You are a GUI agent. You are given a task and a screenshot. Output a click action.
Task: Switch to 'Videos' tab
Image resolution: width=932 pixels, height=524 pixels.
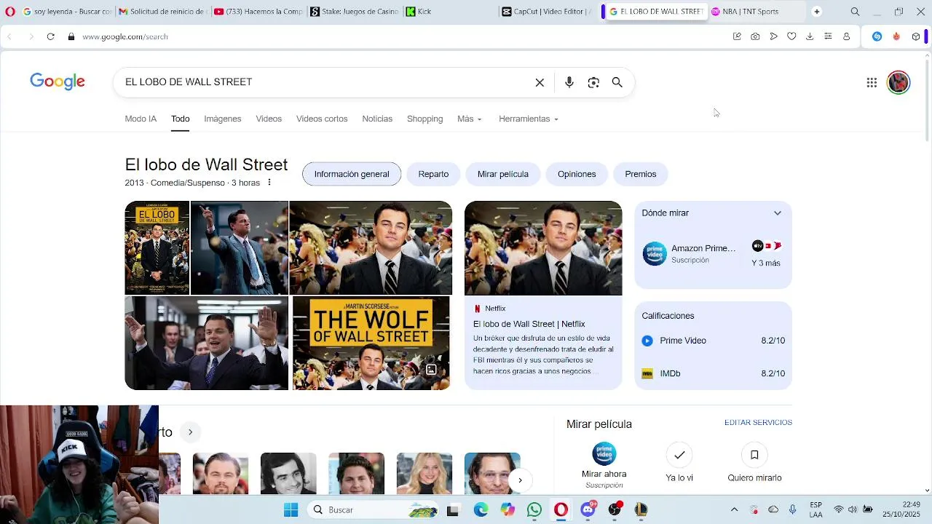pos(269,119)
